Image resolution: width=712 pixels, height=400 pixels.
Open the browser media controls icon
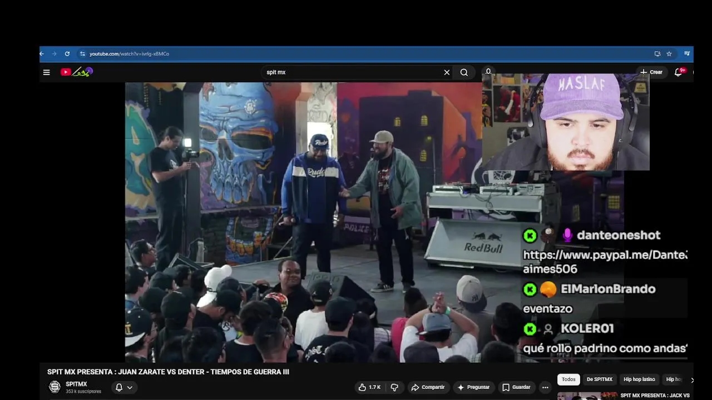click(x=687, y=54)
